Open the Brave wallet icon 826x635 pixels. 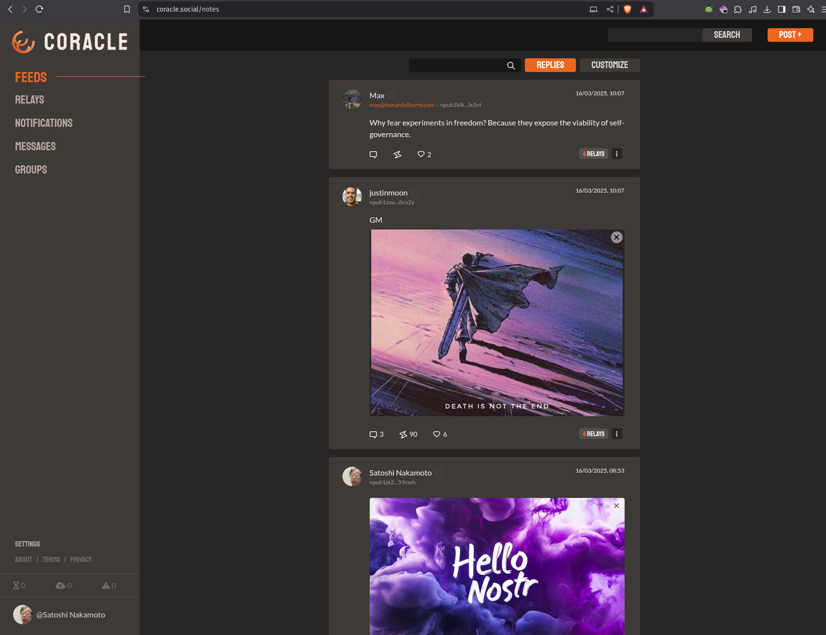point(796,9)
